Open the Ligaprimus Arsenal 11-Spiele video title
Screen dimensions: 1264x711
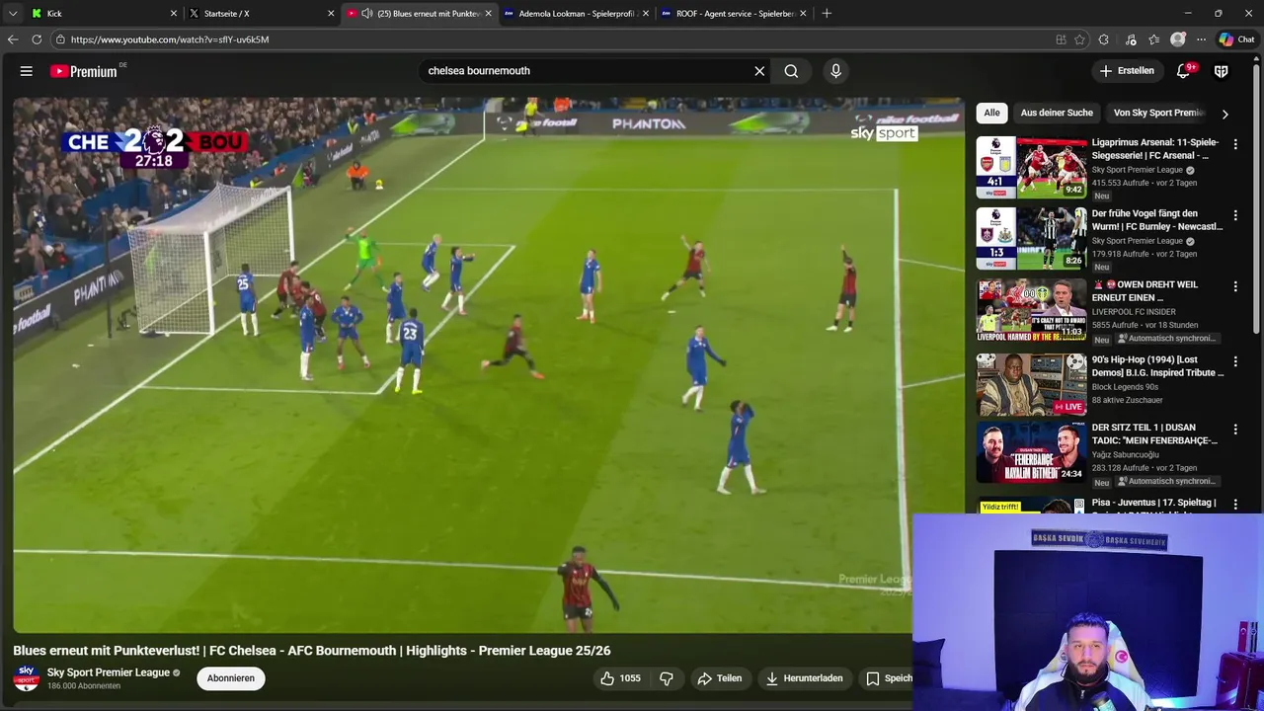1155,149
